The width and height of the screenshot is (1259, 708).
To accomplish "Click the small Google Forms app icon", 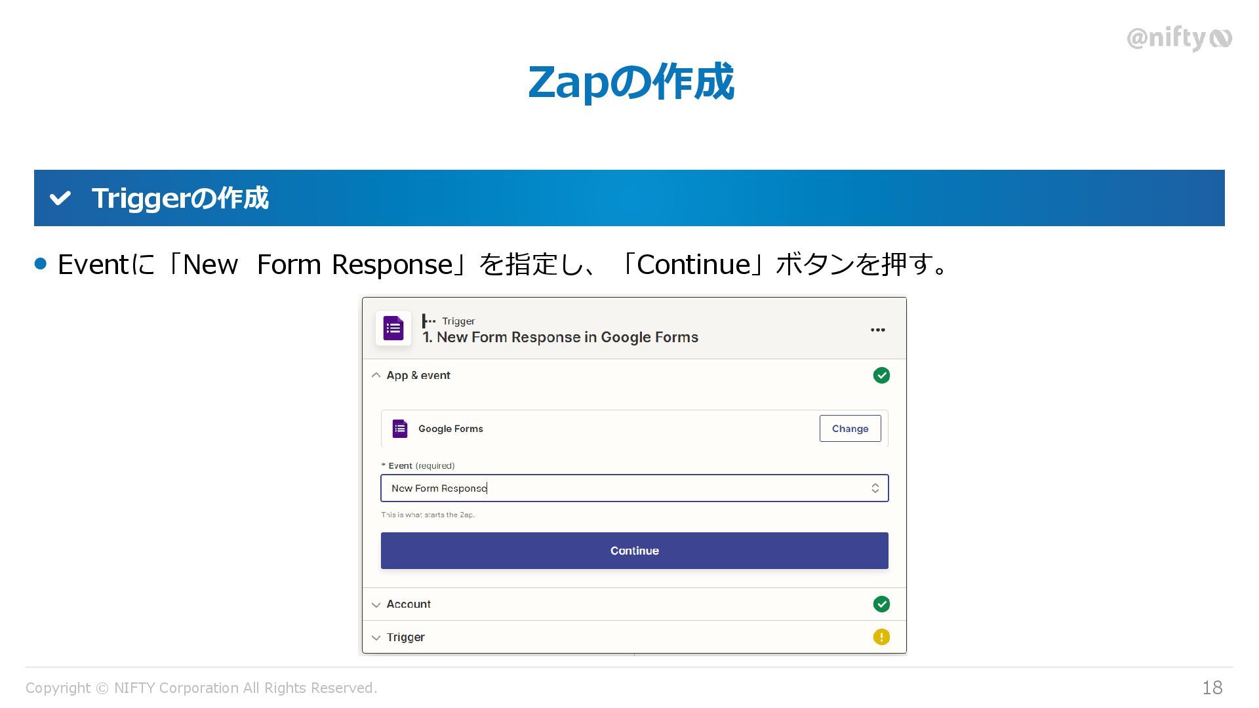I will tap(400, 429).
